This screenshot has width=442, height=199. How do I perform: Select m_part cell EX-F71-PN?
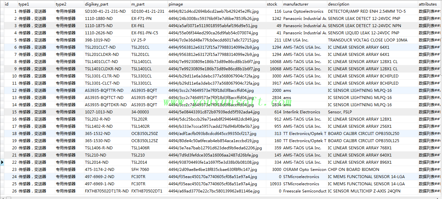149,19
